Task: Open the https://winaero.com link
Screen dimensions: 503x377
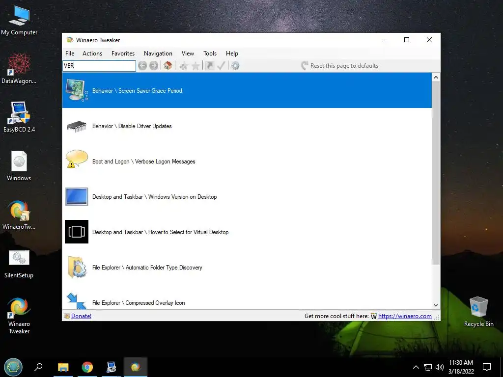Action: point(405,316)
